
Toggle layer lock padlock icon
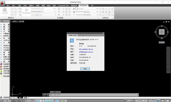click(x=37, y=15)
